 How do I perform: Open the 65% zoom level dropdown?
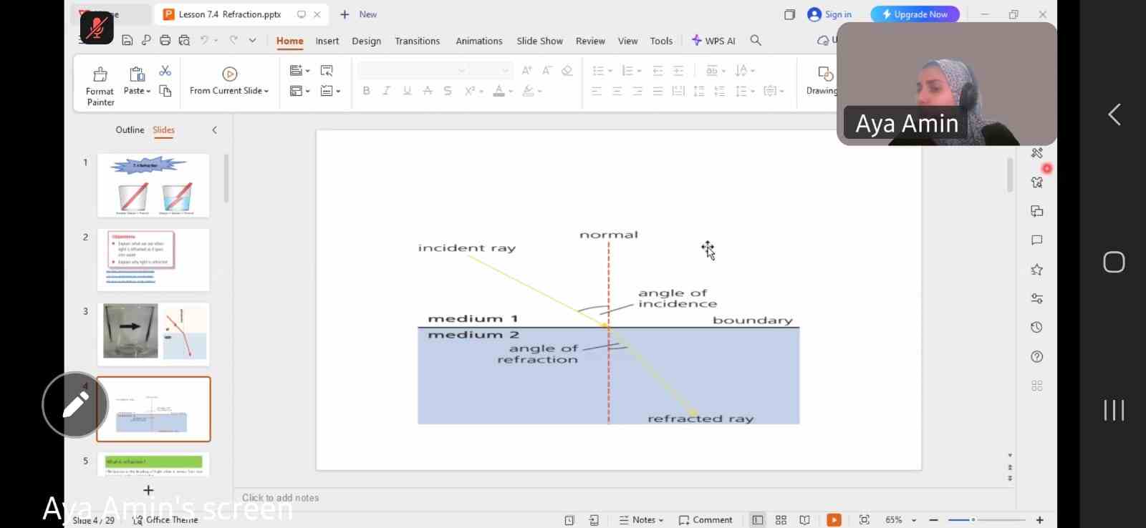914,520
